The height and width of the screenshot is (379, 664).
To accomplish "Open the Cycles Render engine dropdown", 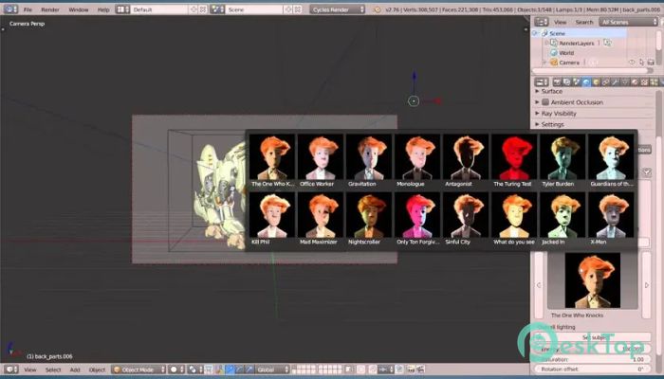I will (337, 9).
